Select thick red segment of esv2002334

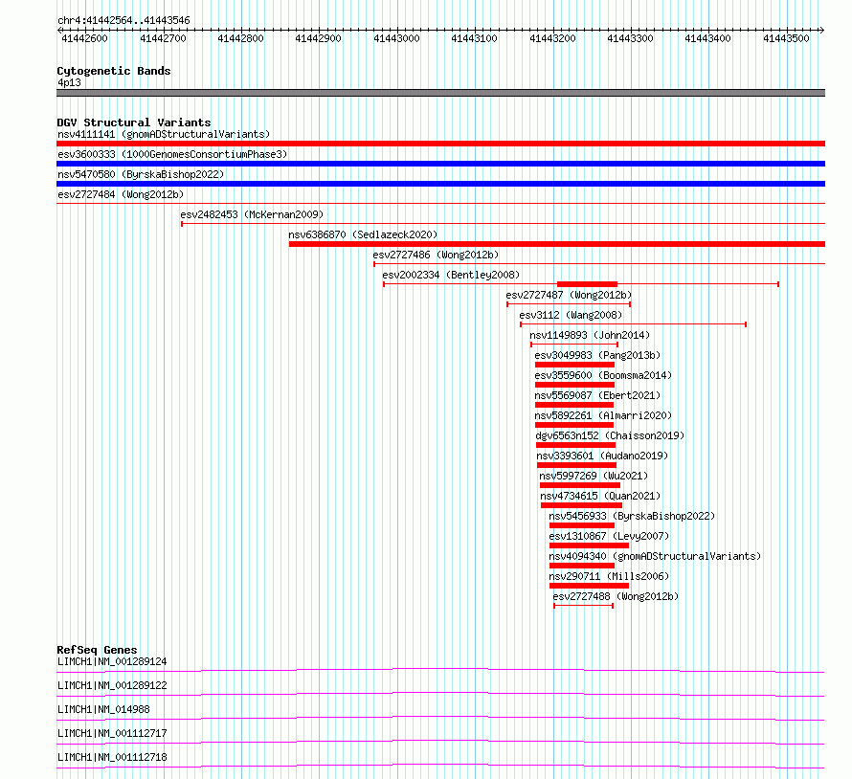(588, 284)
